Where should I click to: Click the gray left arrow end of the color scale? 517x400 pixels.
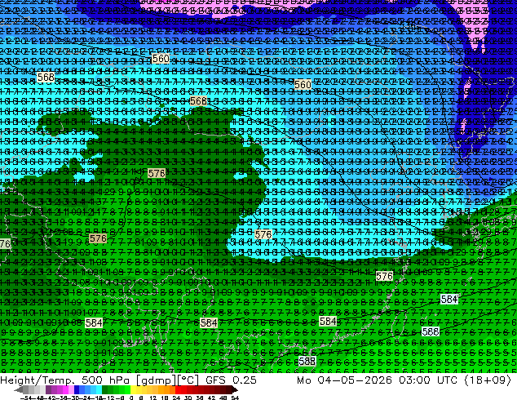tap(19, 390)
